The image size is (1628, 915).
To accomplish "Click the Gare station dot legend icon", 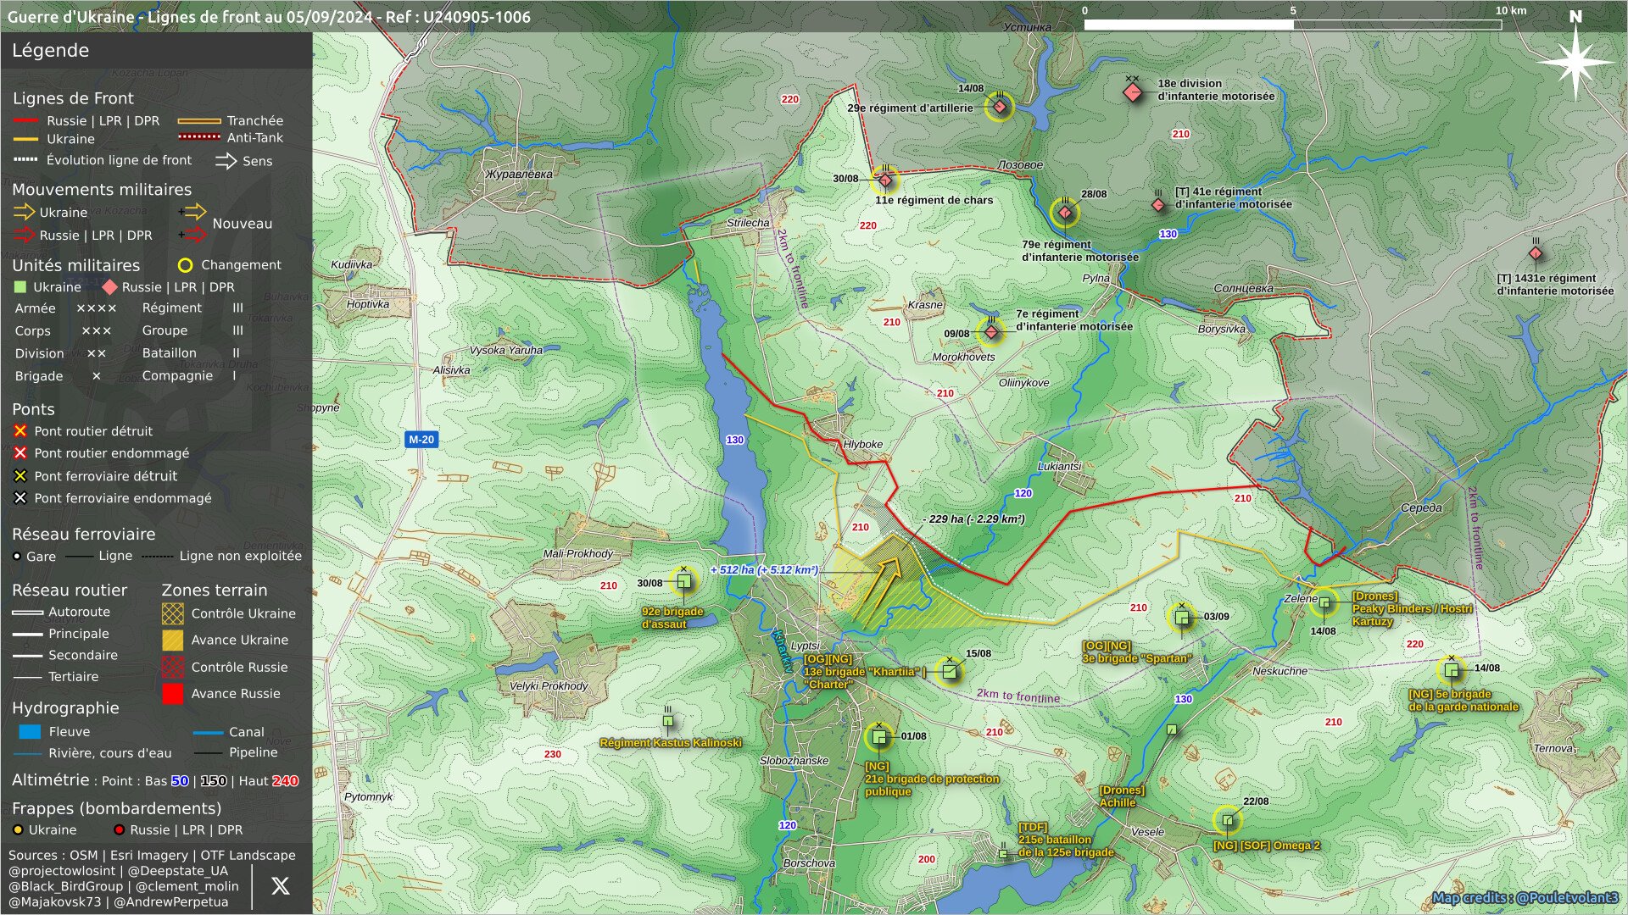I will (x=17, y=557).
